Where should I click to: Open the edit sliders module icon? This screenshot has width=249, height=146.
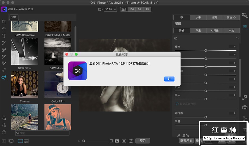pyautogui.click(x=245, y=27)
